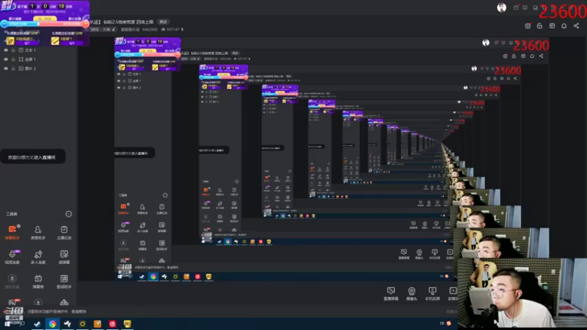Open the 房管助手 tool
Image resolution: width=587 pixels, height=330 pixels.
pos(38,232)
